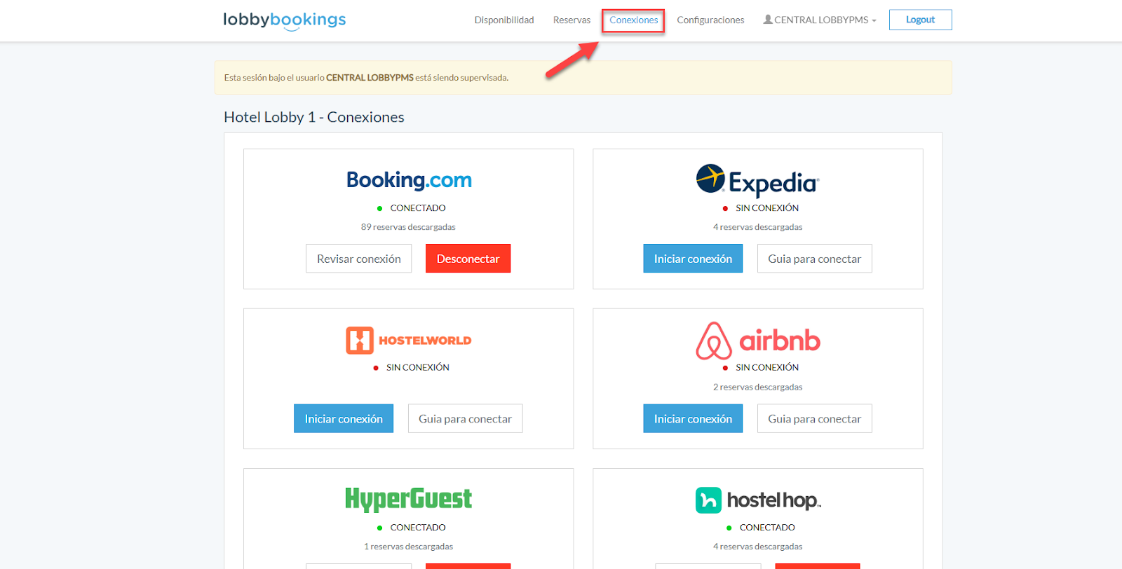Viewport: 1122px width, 569px height.
Task: Click '4 reservas descargadas' under hostelhop
Action: click(x=757, y=547)
